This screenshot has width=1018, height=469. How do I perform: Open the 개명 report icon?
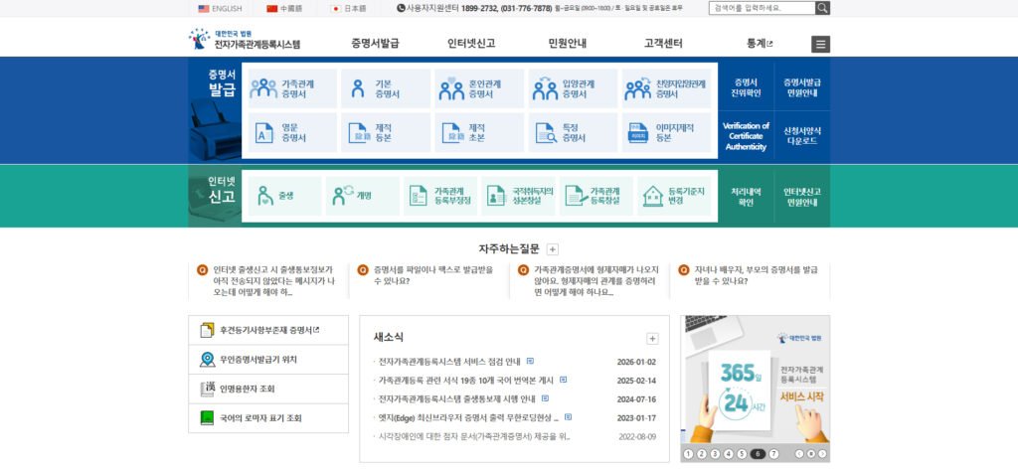click(x=343, y=196)
